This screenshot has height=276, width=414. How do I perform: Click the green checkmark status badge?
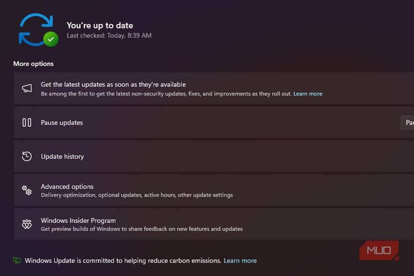point(51,39)
